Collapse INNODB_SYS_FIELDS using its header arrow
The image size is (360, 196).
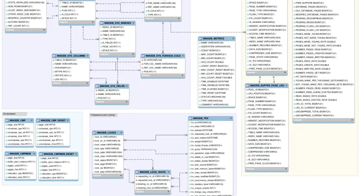(x=127, y=86)
